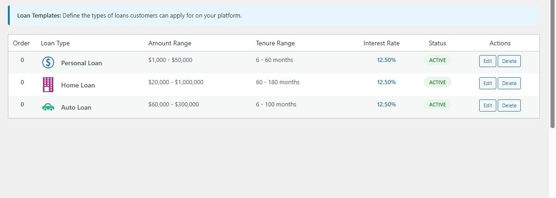Click the Loan Type column header

(x=55, y=43)
